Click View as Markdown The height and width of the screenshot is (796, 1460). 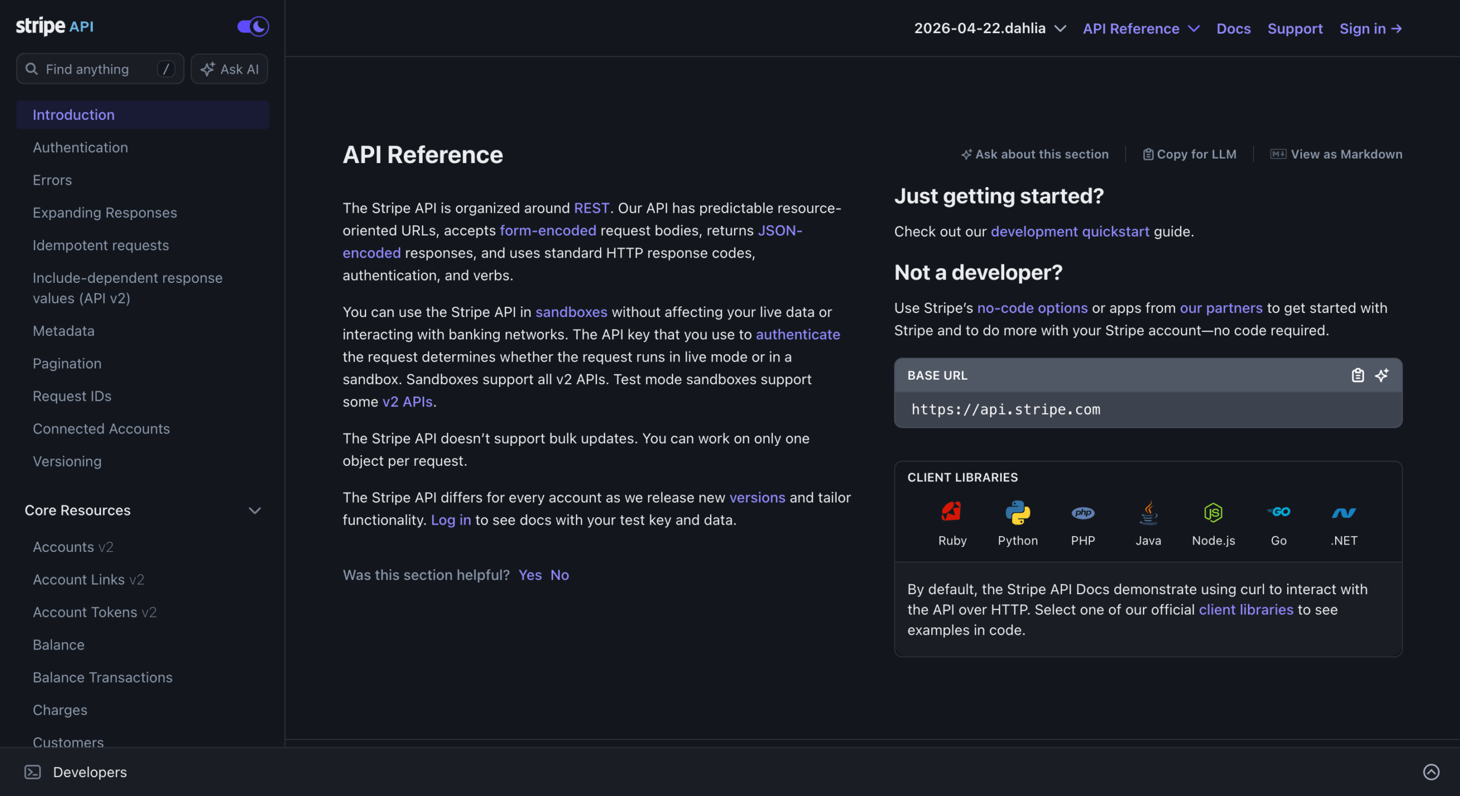1336,154
